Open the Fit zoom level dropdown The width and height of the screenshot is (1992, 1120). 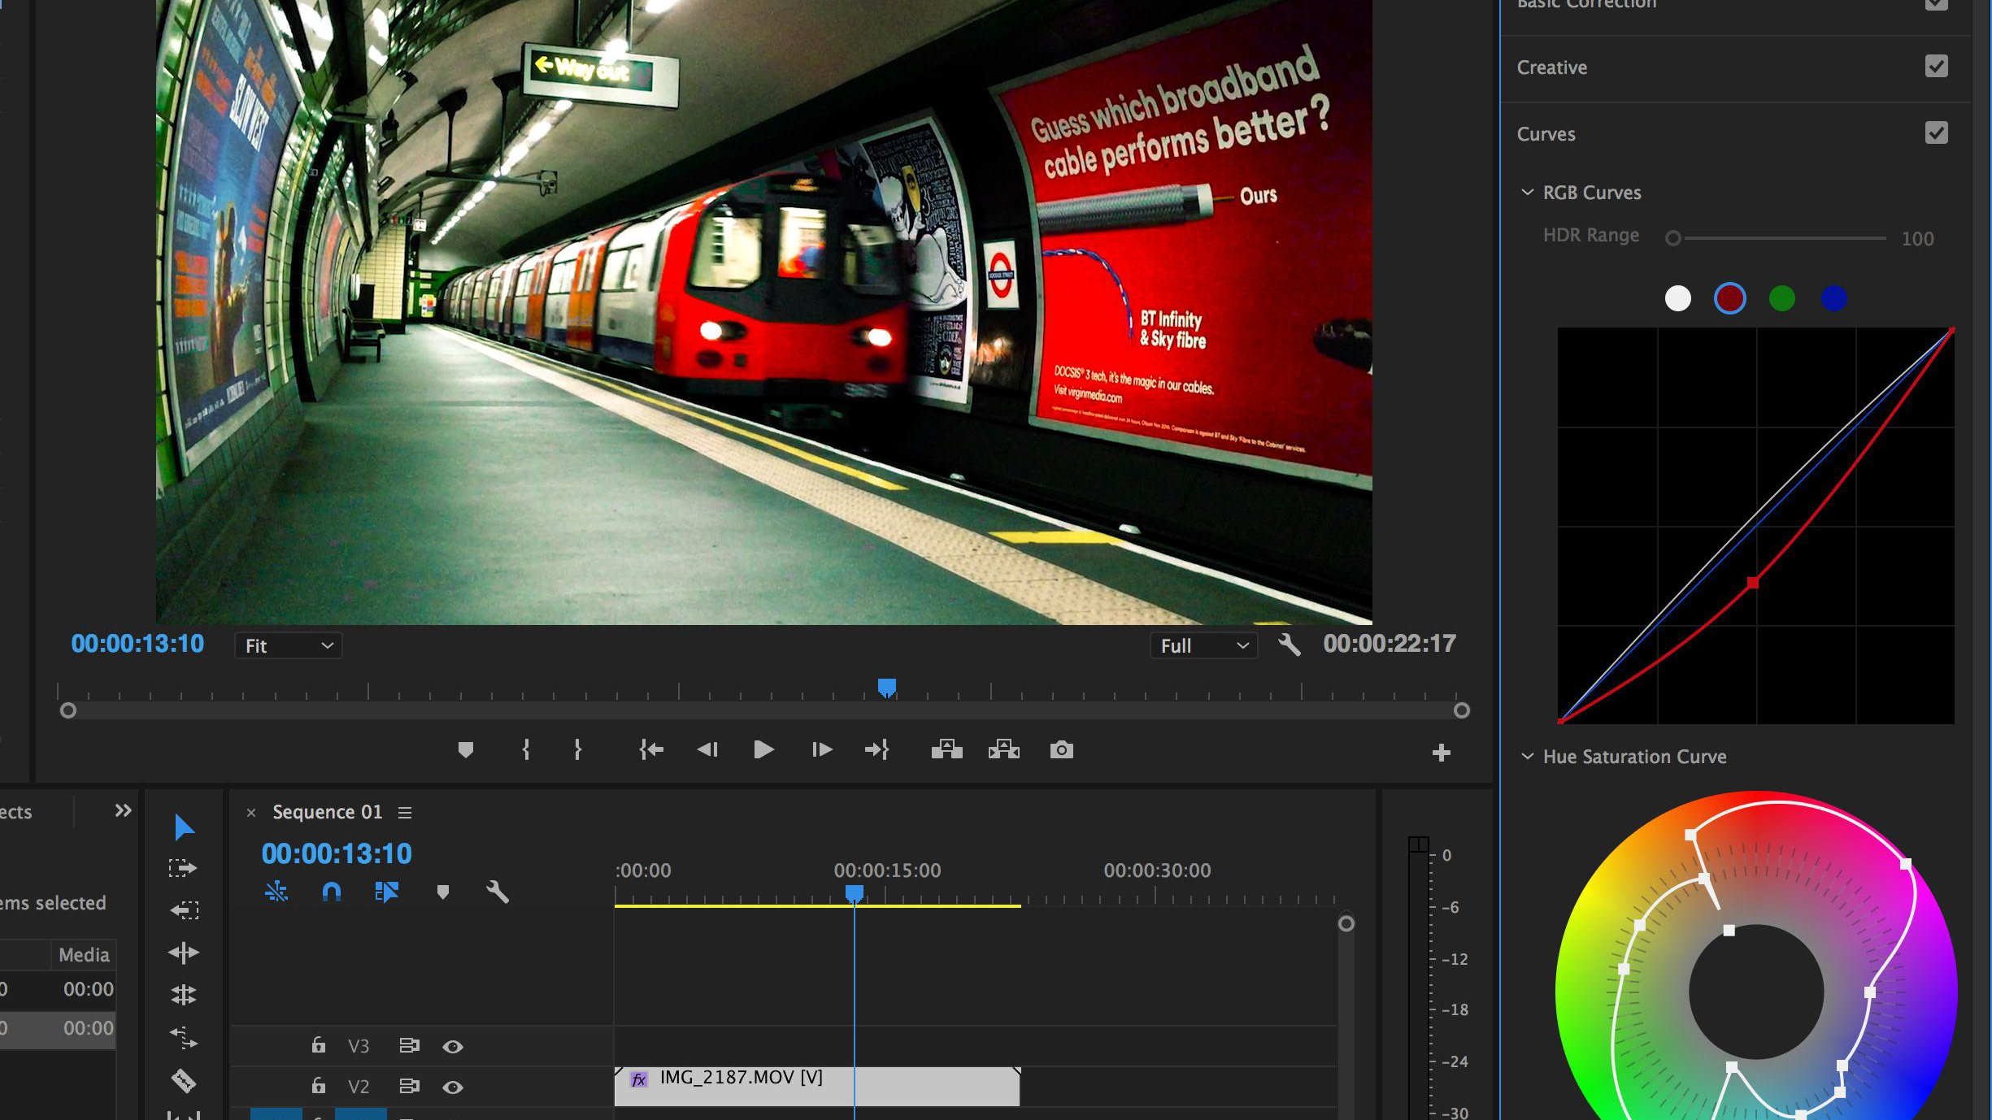289,645
